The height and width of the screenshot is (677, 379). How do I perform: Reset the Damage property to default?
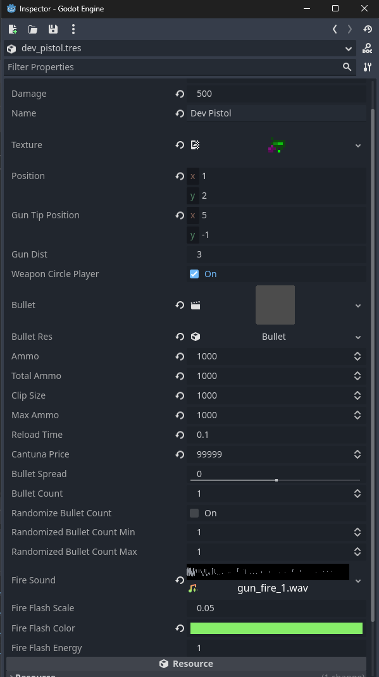point(180,94)
